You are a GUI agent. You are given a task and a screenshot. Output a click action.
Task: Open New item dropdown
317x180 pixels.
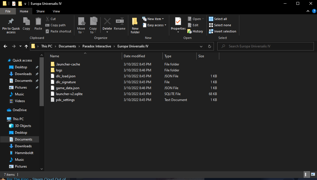click(153, 19)
